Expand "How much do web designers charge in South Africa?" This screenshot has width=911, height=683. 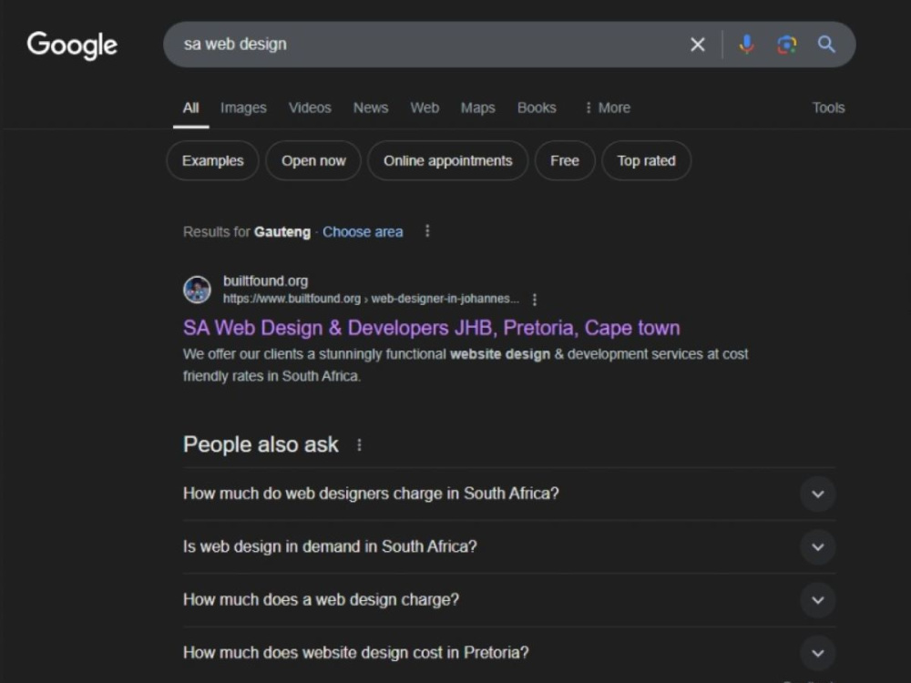click(x=509, y=494)
